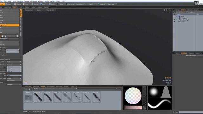The width and height of the screenshot is (203, 114).
Task: Switch to the Sculpt Meshes tab
Action: pos(51,86)
